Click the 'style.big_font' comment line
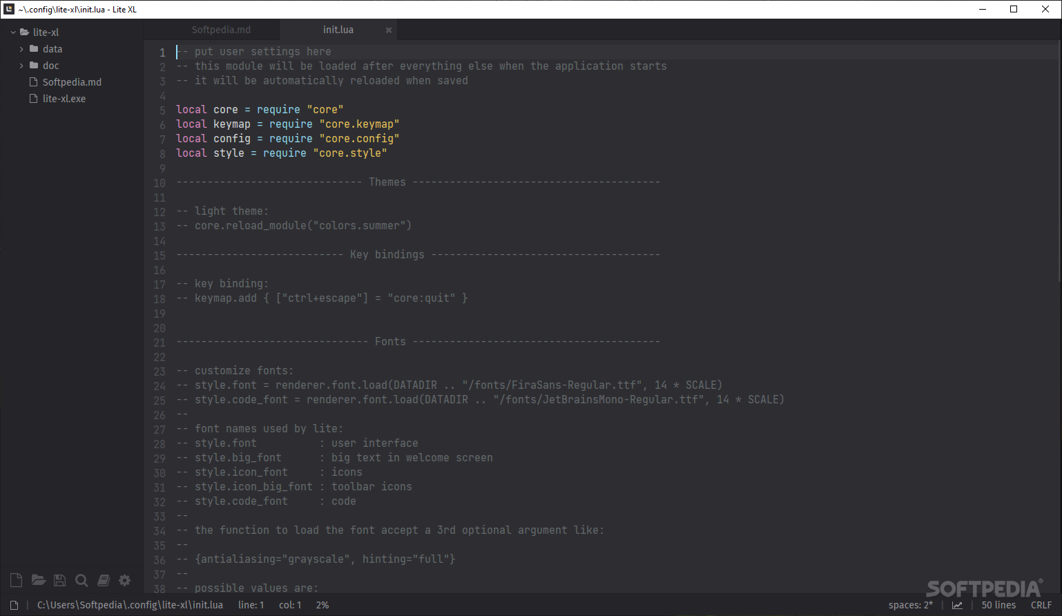 click(334, 457)
